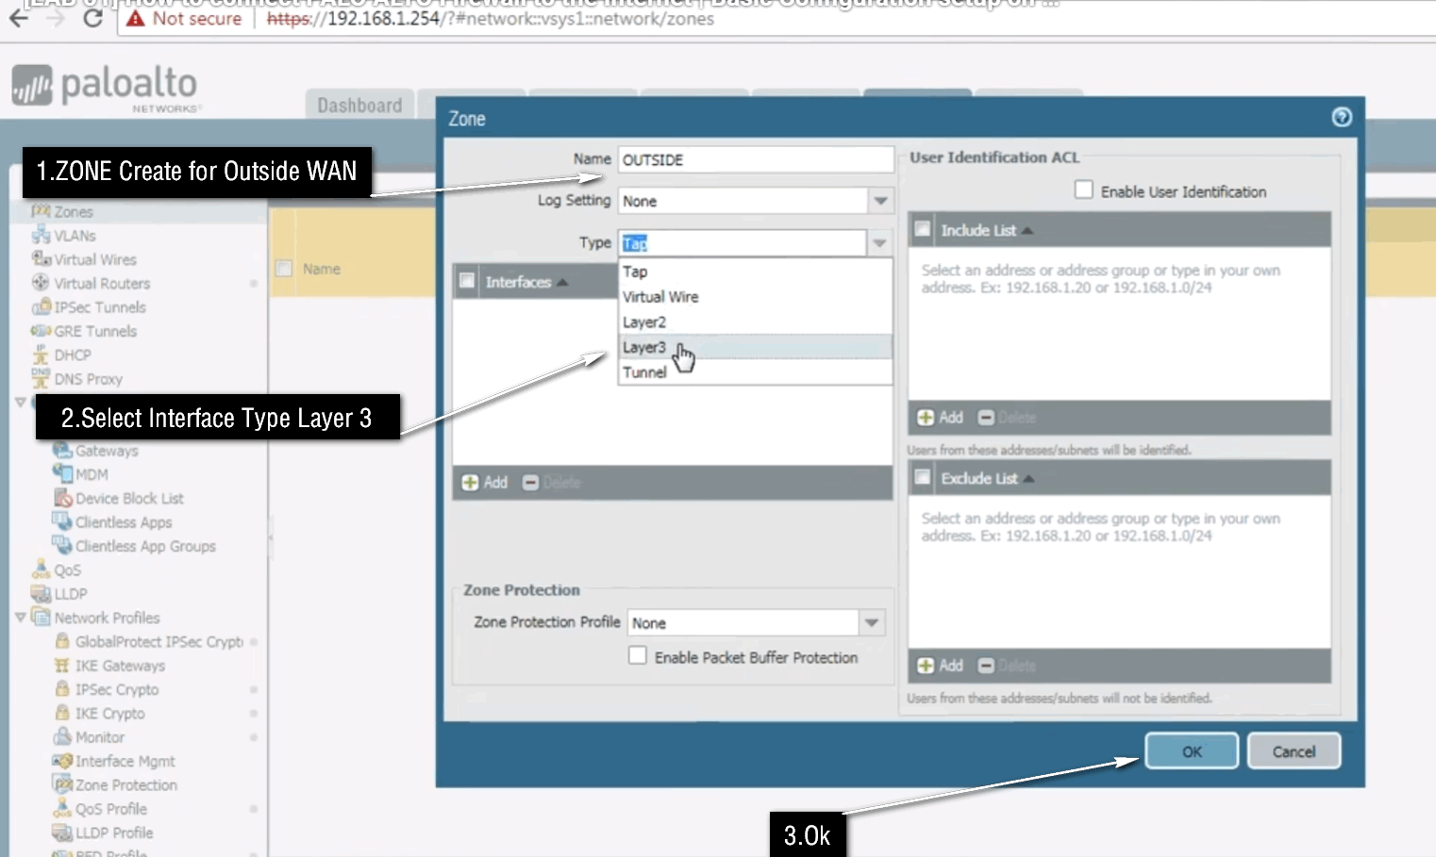Open the Log Setting dropdown arrow
Viewport: 1436px width, 857px height.
tap(880, 201)
